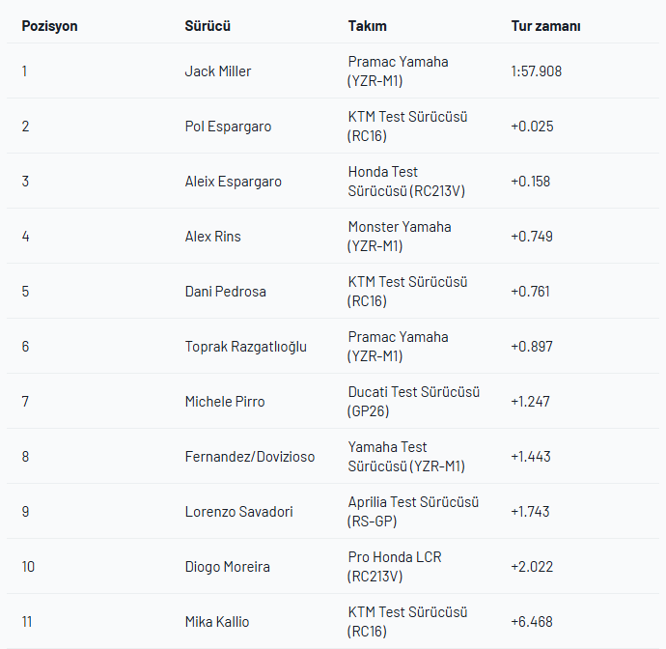Select driver name Jack Miller
The width and height of the screenshot is (666, 649).
[x=218, y=71]
